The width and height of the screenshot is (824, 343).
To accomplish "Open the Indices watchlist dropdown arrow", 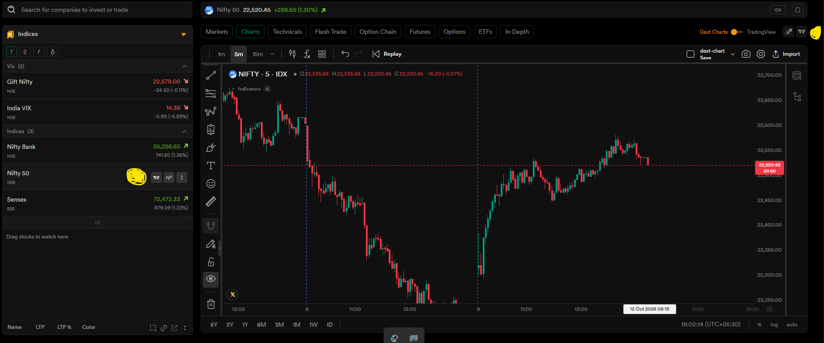I will pyautogui.click(x=184, y=34).
